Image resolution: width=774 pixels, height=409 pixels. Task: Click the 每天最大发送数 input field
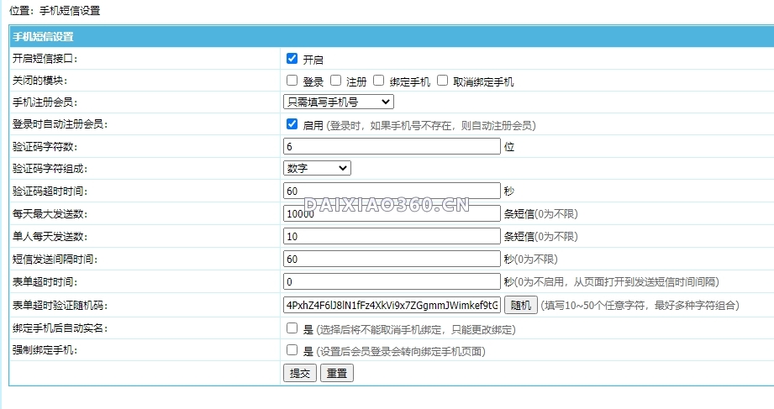click(x=392, y=213)
